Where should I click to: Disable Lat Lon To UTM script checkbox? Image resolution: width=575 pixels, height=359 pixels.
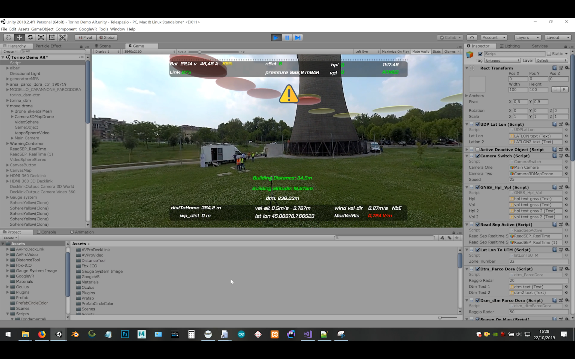coord(478,250)
